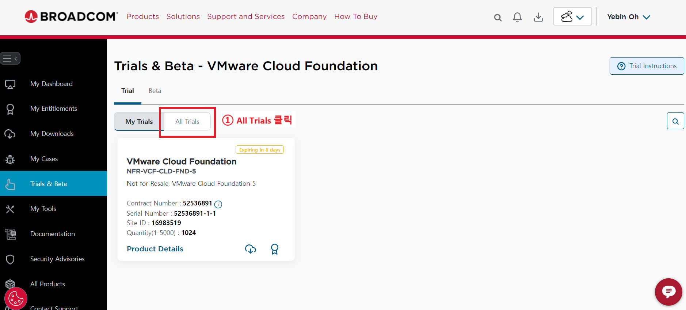Open the Product Details link
Viewport: 686px width, 310px height.
[x=155, y=249]
